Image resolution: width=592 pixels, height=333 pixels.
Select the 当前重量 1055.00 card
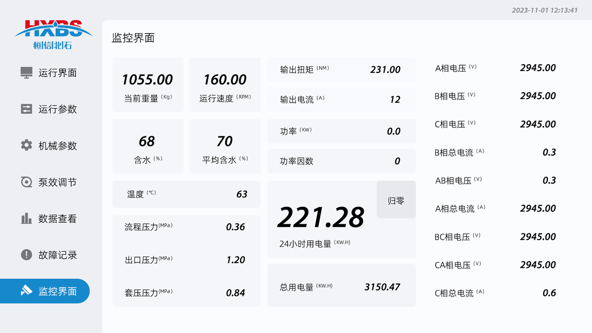(148, 85)
